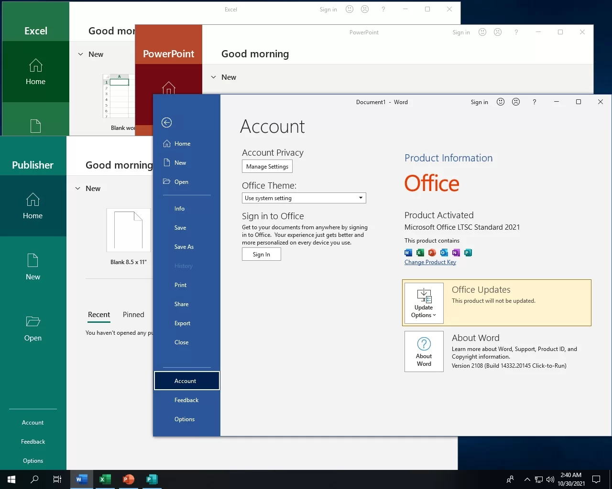The width and height of the screenshot is (612, 489).
Task: Open the Windows Start menu
Action: click(x=11, y=479)
